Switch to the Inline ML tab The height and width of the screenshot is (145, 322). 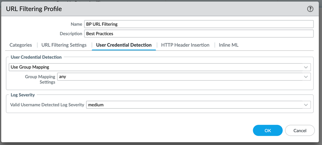pos(229,45)
